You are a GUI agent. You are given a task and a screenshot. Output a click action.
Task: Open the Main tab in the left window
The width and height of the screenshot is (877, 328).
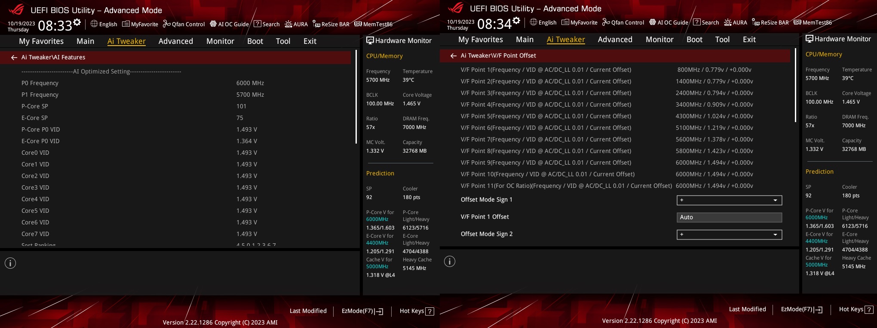point(85,41)
